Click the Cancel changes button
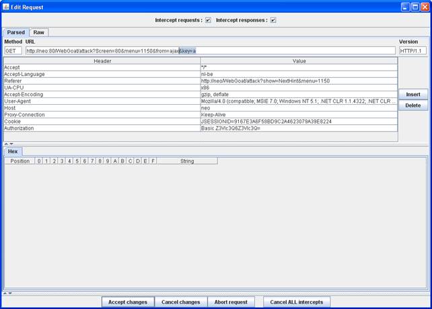The image size is (432, 309). [181, 302]
